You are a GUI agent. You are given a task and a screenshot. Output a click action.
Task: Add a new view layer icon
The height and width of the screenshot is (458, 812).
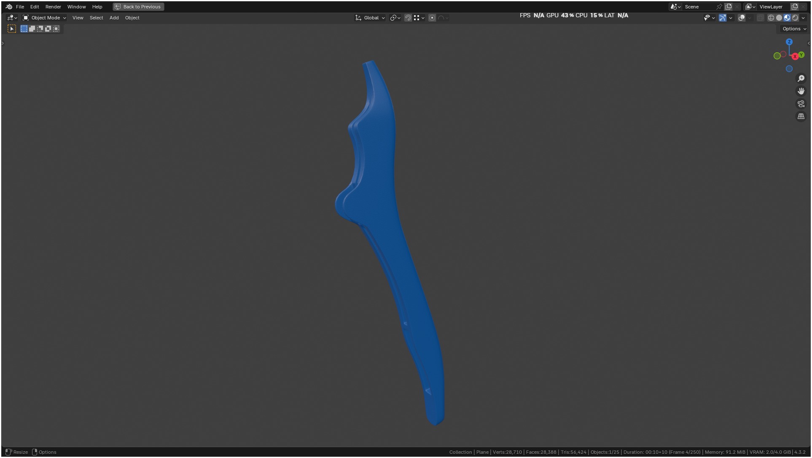[795, 7]
